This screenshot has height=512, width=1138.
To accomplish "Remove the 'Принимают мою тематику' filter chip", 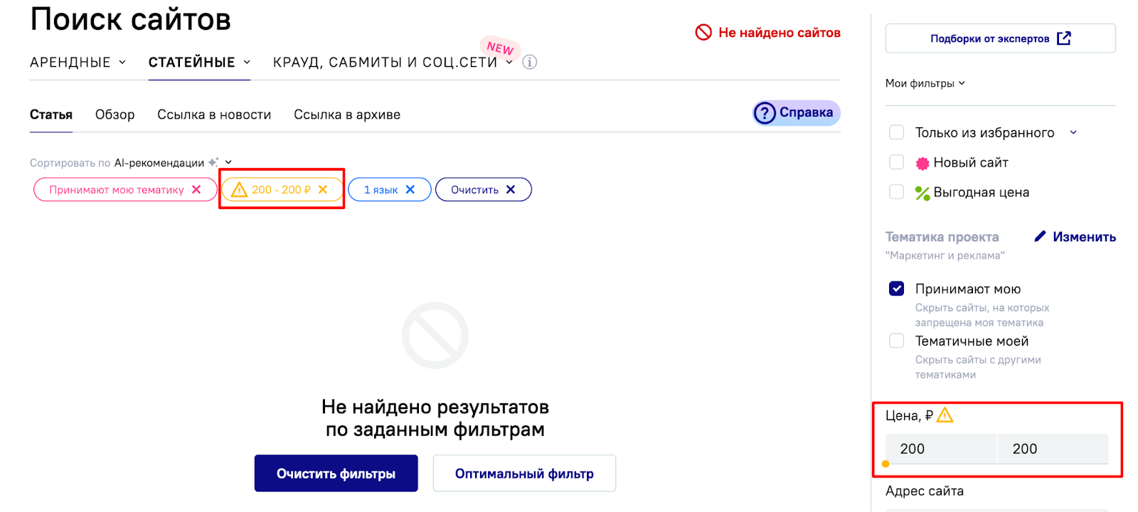I will [196, 190].
